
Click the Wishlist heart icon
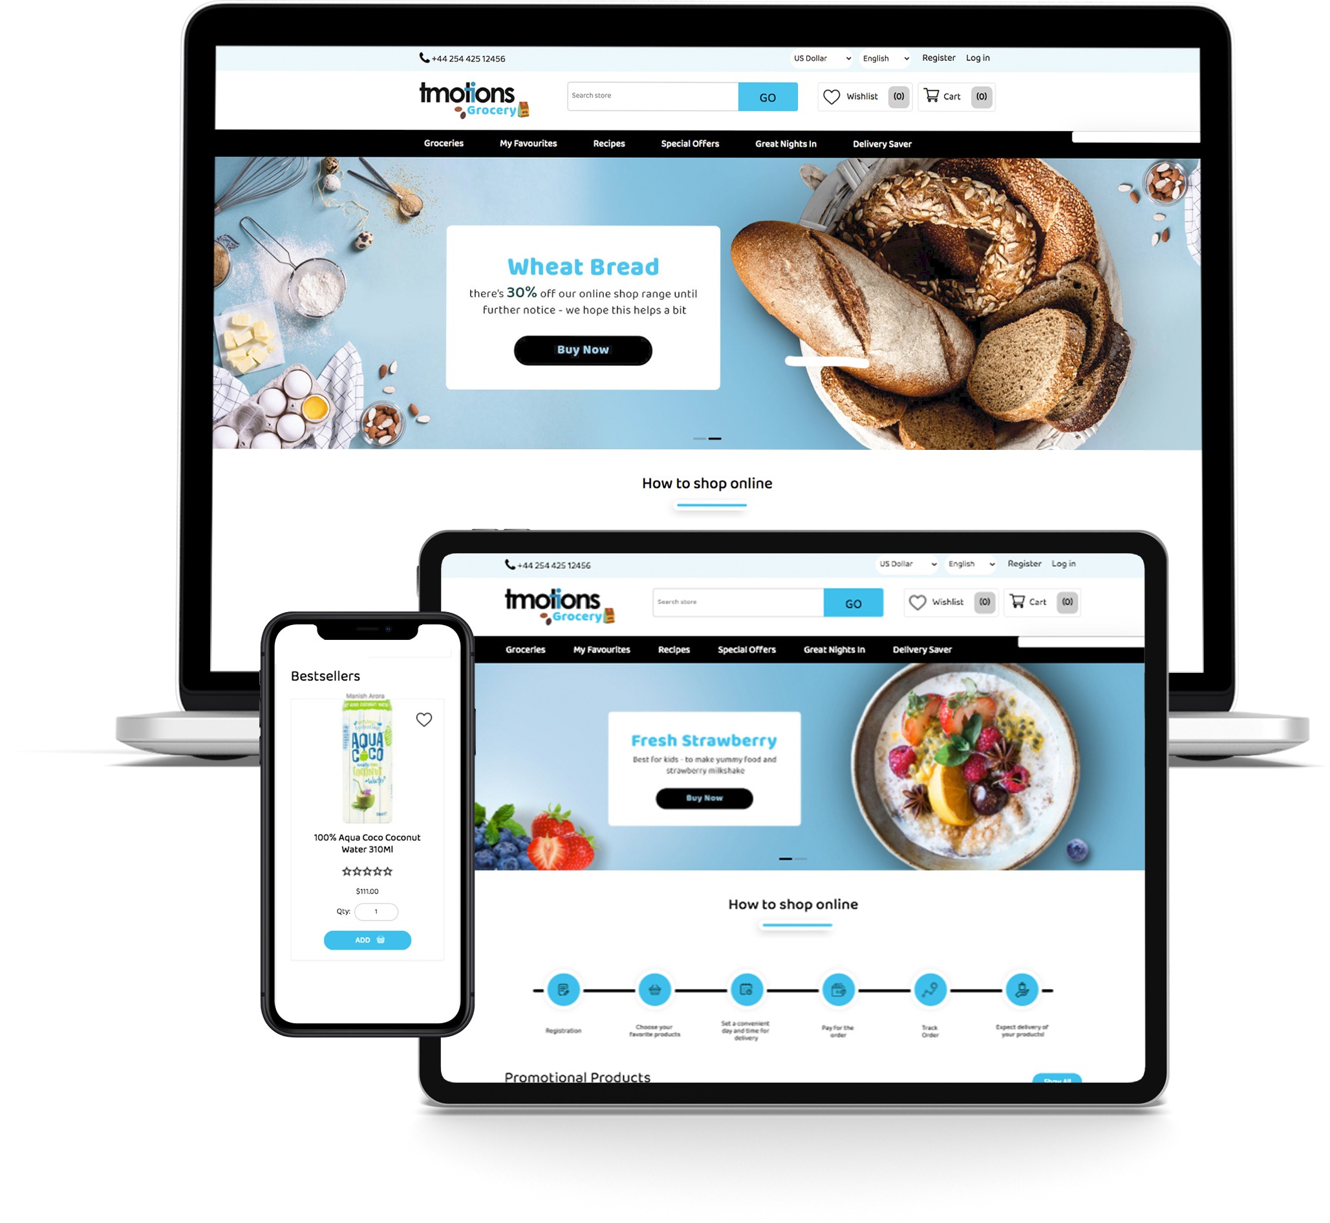[x=832, y=96]
